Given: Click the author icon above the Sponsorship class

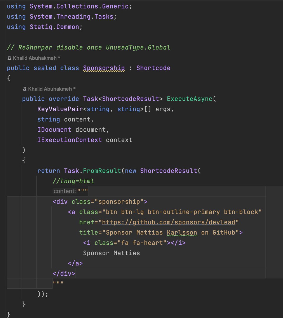Looking at the screenshot, I should [10, 58].
